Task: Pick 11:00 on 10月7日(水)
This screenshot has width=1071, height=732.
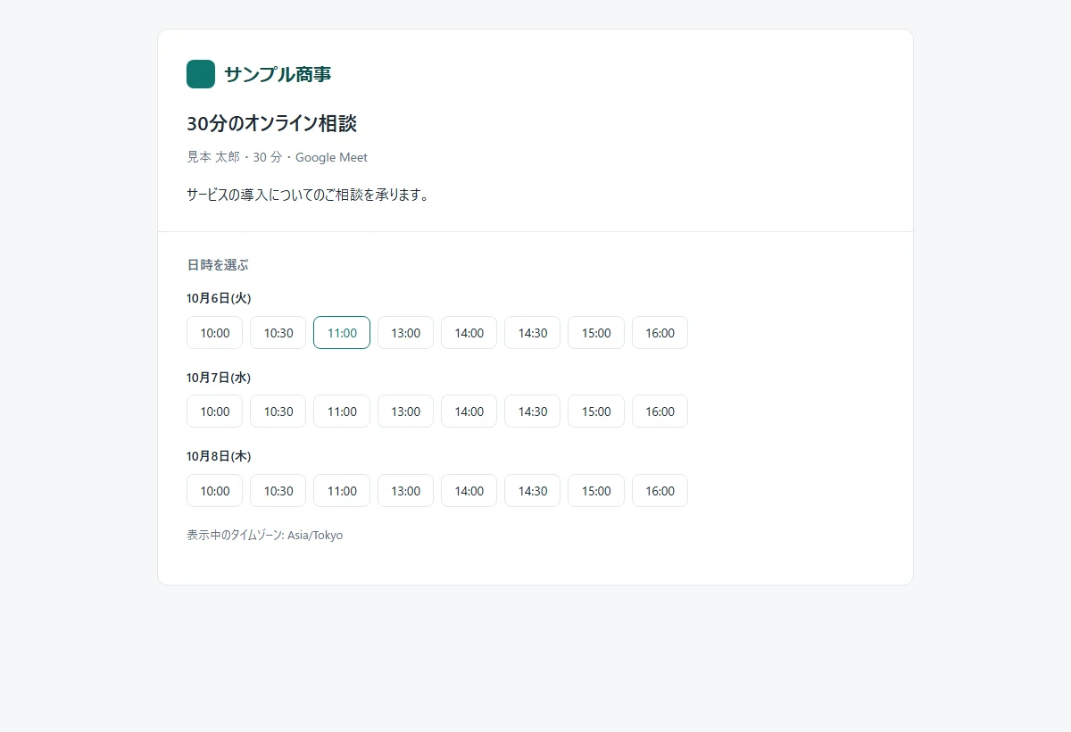Action: pos(342,412)
